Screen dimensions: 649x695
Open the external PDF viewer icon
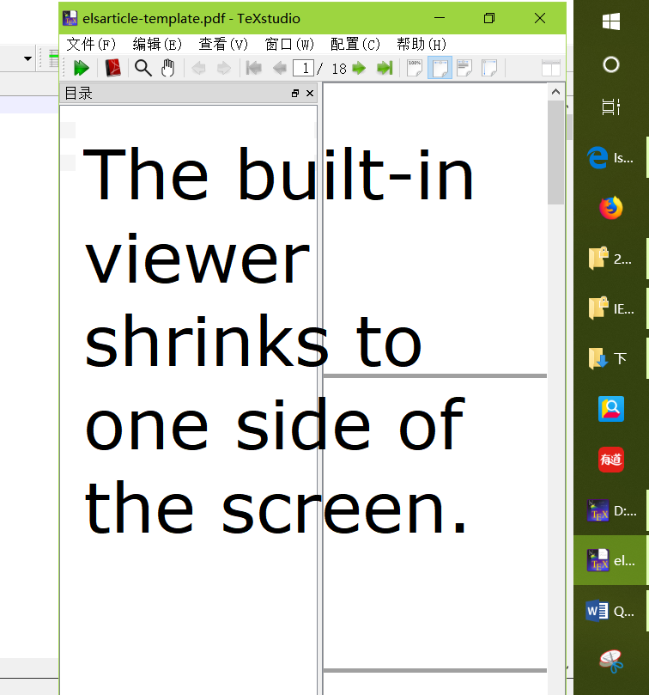pyautogui.click(x=113, y=68)
